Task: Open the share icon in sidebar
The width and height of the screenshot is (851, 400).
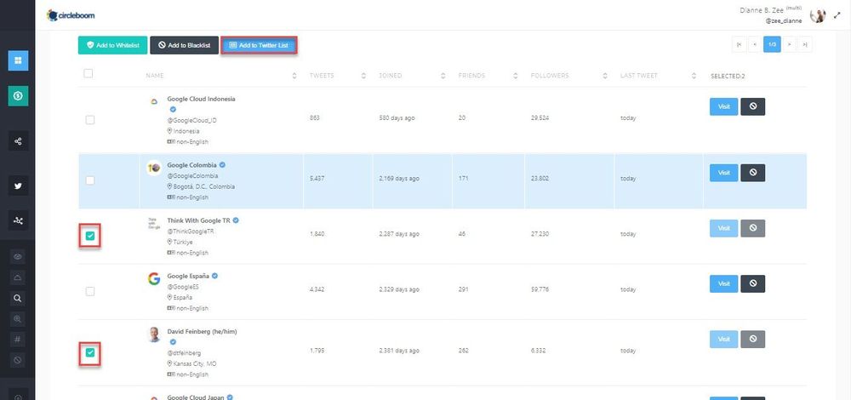Action: (18, 141)
